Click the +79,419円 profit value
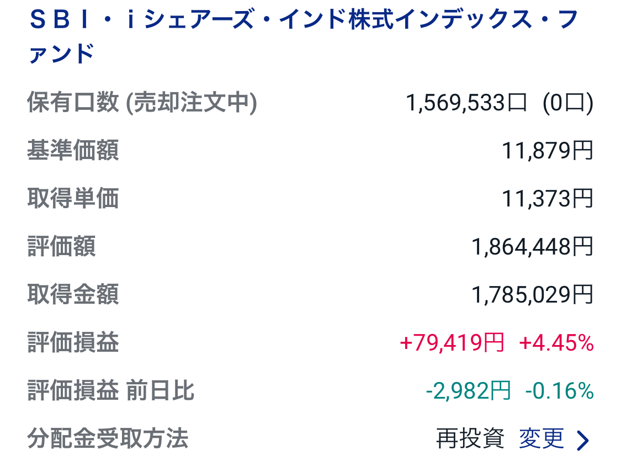 [x=452, y=343]
